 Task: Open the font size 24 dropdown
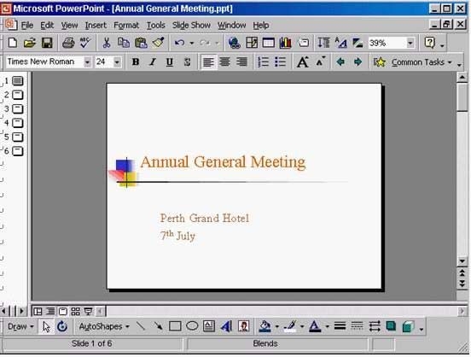pos(117,62)
